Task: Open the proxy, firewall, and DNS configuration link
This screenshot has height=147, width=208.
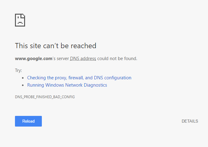Action: 79,78
